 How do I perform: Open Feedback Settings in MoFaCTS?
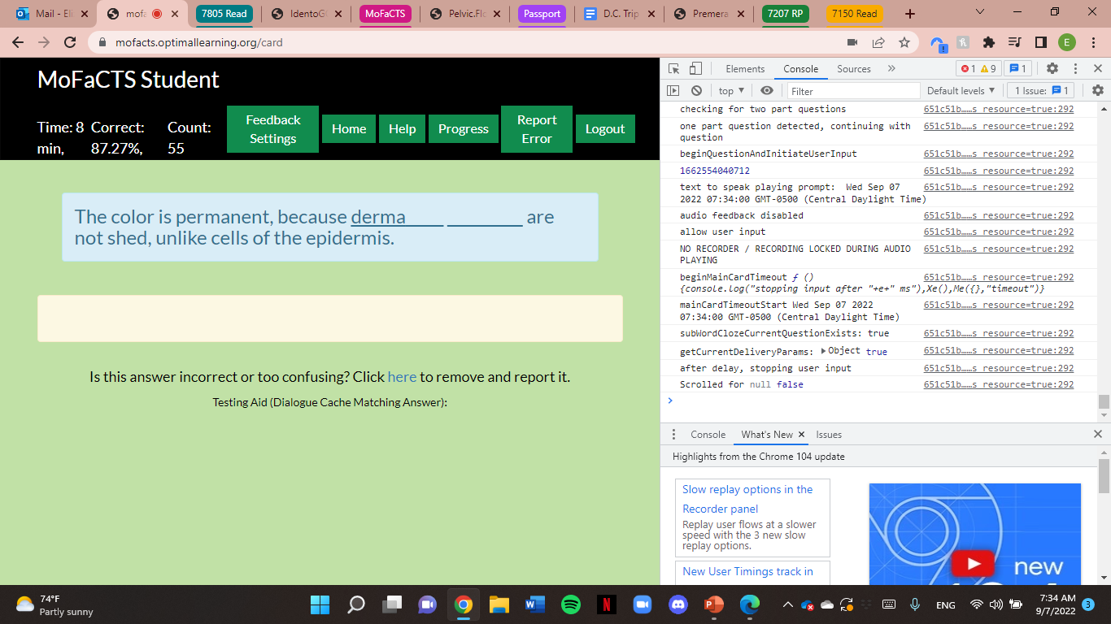coord(272,129)
